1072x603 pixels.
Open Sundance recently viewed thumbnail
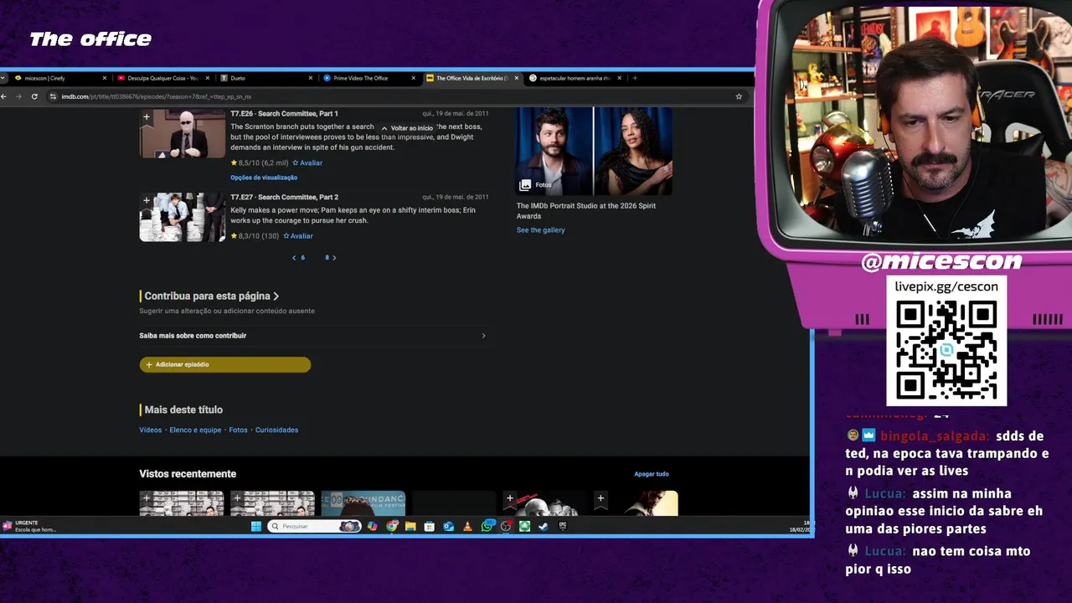click(x=363, y=503)
